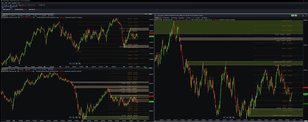Click the $COMPX ticker quote

[x=21, y=9]
